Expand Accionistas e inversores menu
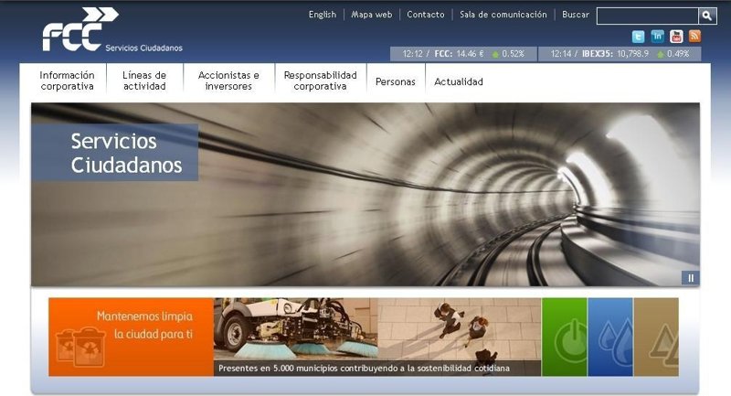This screenshot has height=396, width=731. (x=228, y=80)
